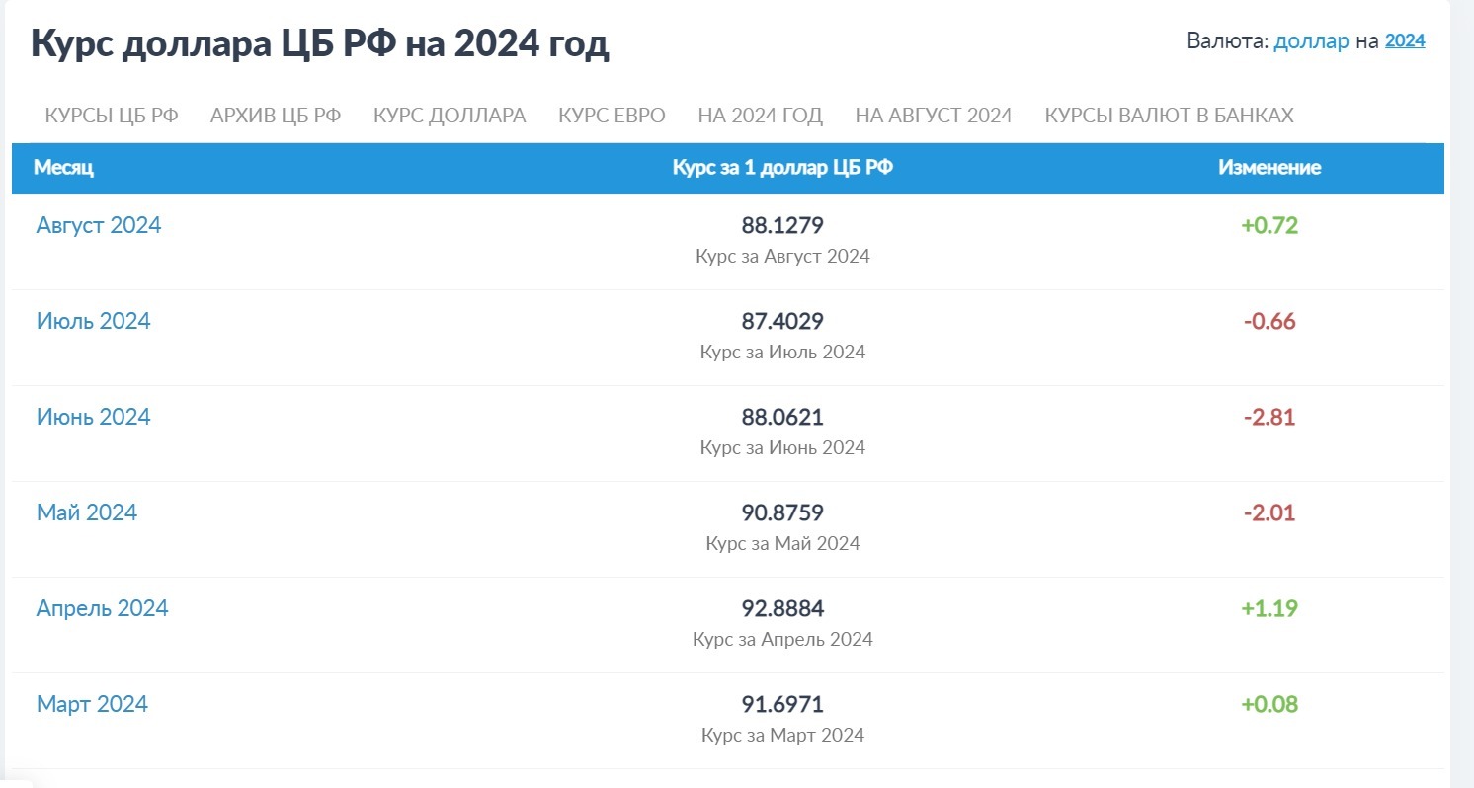Click the change value -2.01
Image resolution: width=1474 pixels, height=788 pixels.
[x=1269, y=513]
